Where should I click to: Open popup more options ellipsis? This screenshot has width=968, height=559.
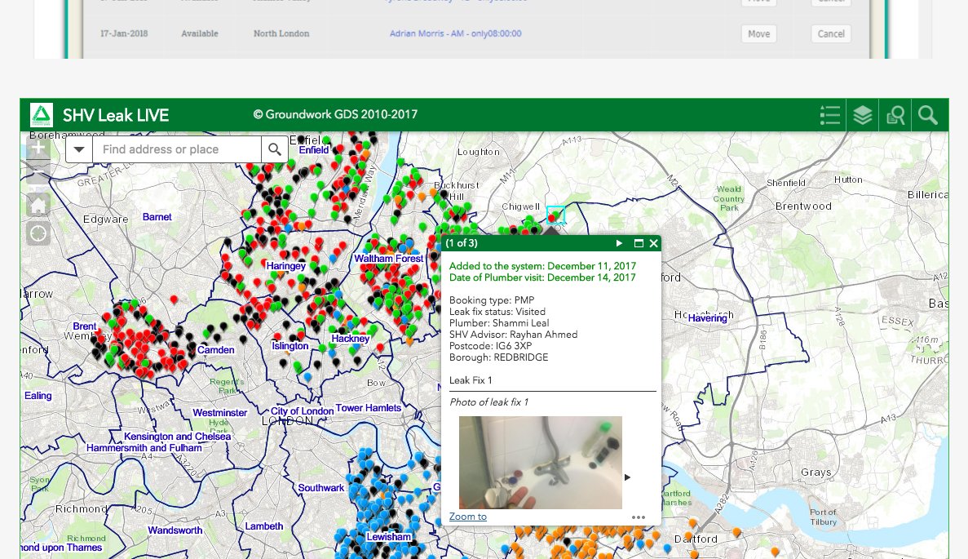tap(639, 517)
